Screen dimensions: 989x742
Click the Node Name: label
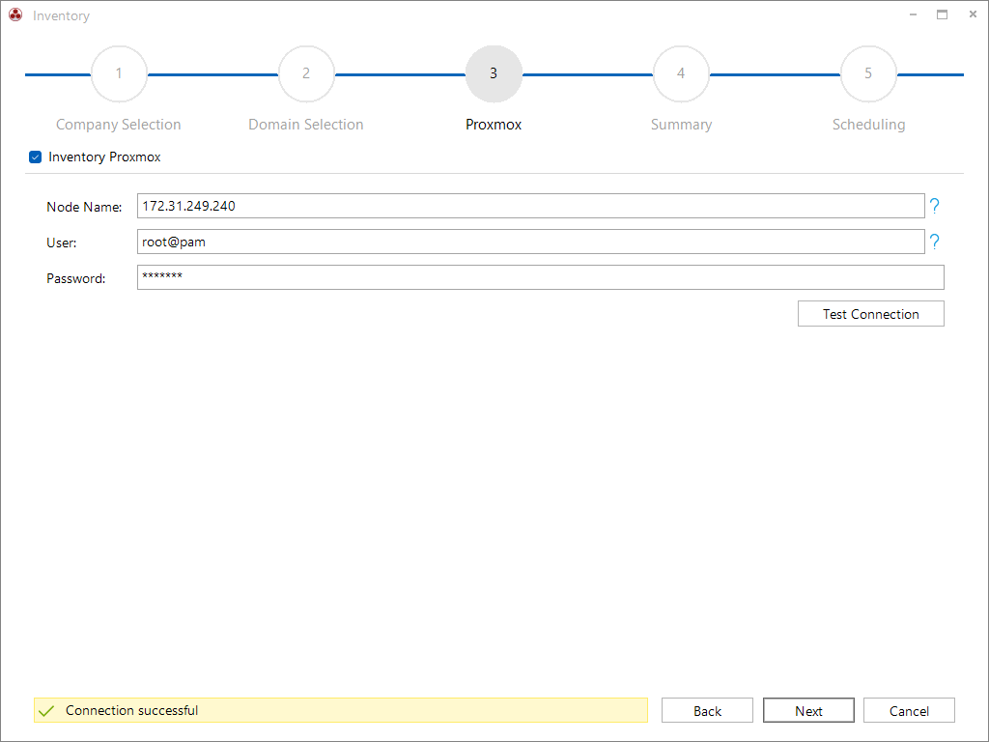tap(85, 207)
